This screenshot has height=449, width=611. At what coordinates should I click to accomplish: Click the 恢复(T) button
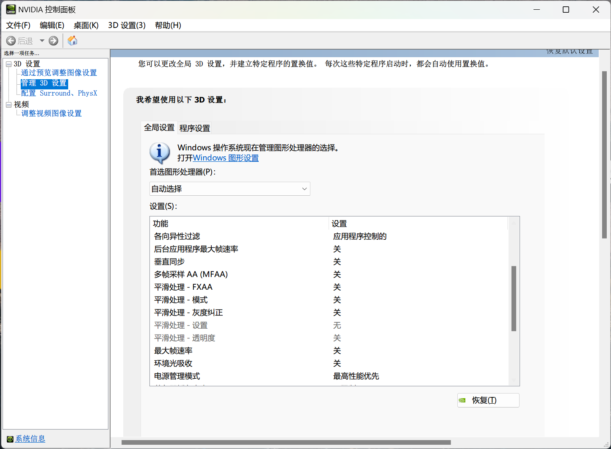coord(488,400)
